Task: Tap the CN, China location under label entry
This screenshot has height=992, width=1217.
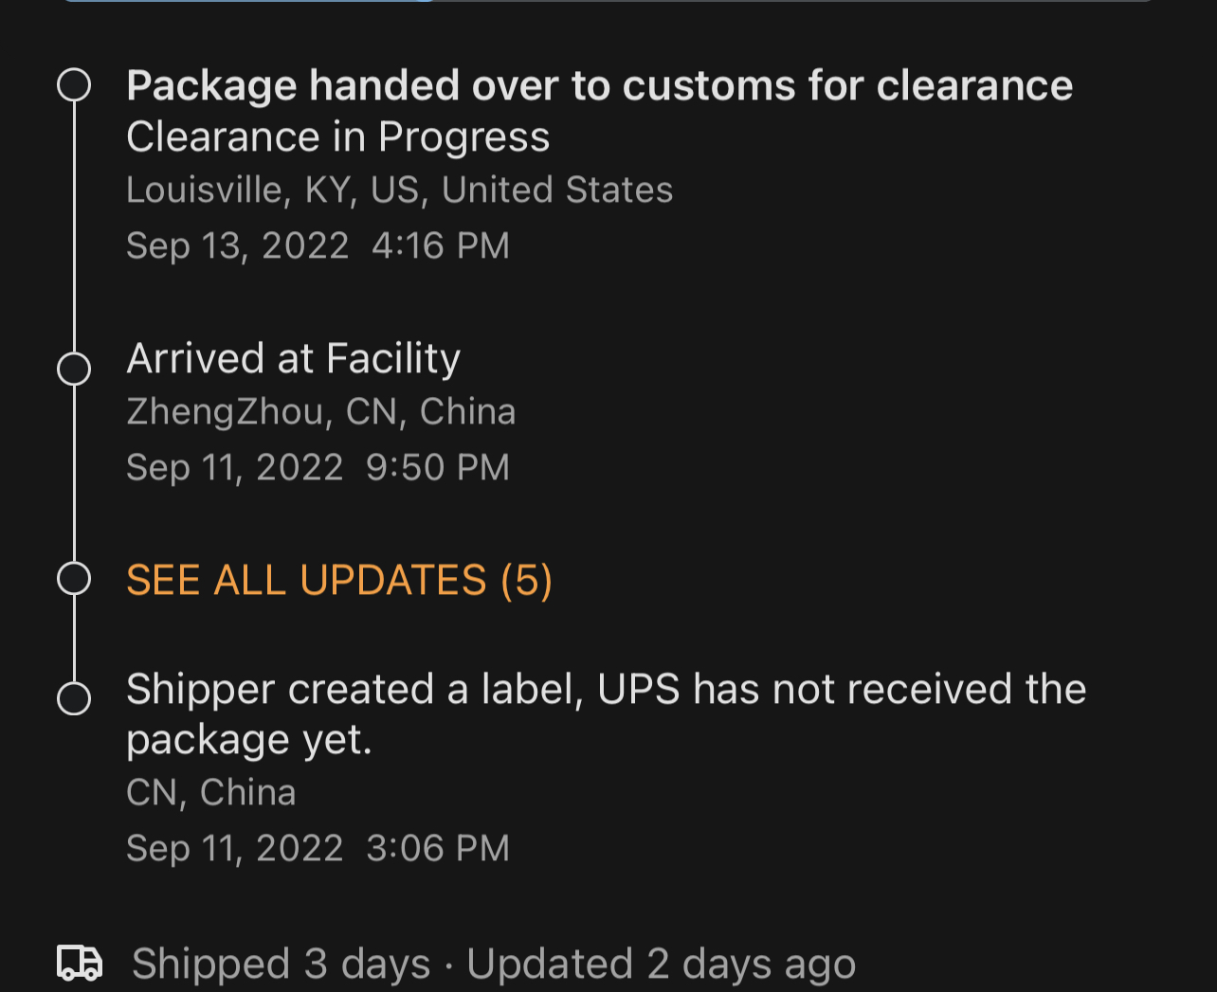Action: [x=210, y=792]
